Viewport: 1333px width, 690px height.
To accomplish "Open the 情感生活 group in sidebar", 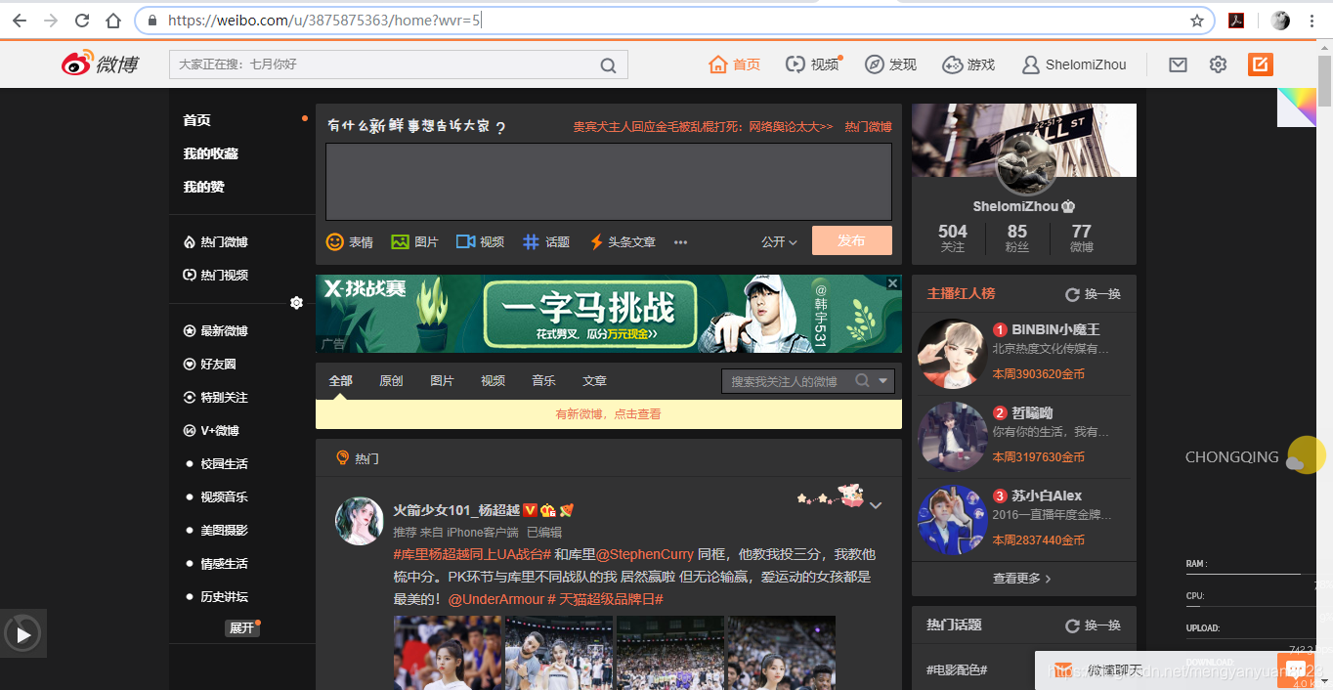I will [x=224, y=564].
